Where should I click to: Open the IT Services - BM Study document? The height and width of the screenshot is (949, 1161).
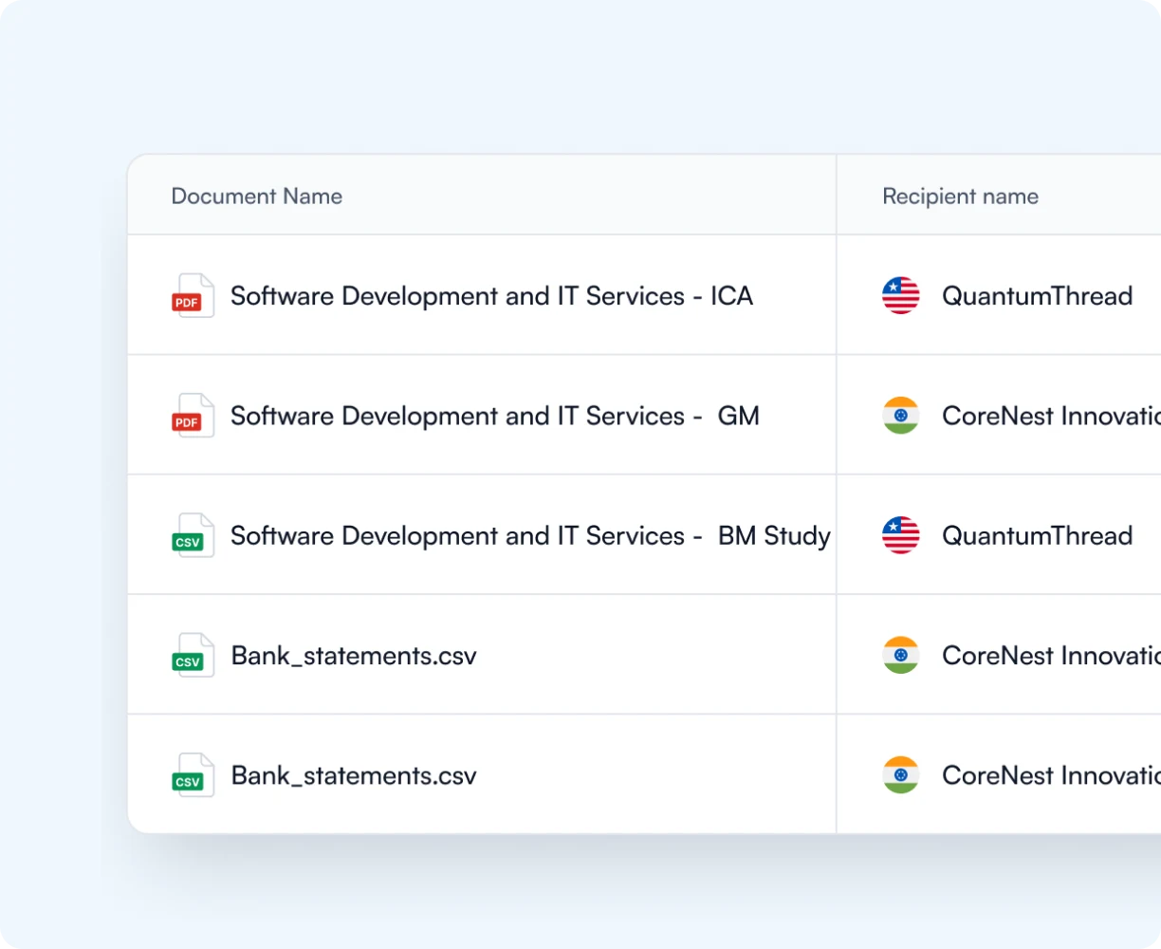click(530, 536)
